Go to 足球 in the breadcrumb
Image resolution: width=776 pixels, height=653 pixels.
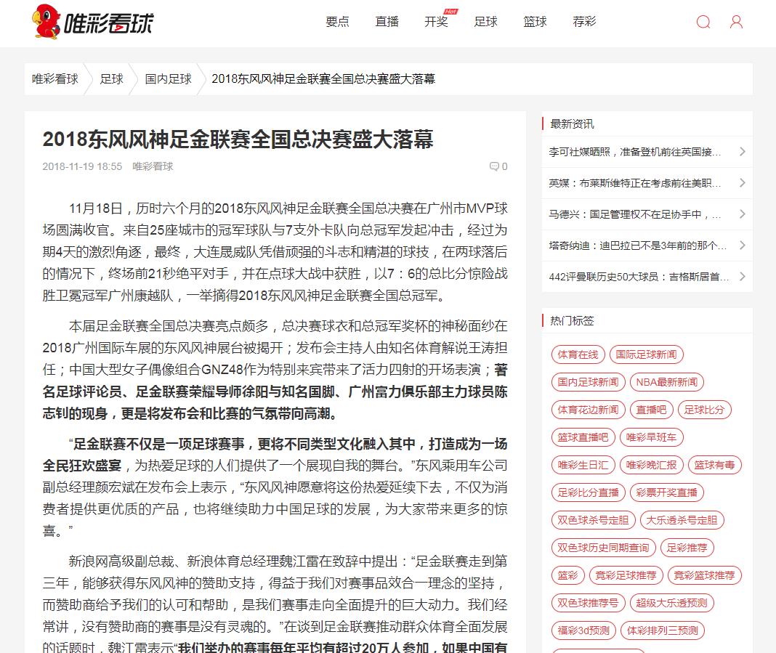click(111, 79)
